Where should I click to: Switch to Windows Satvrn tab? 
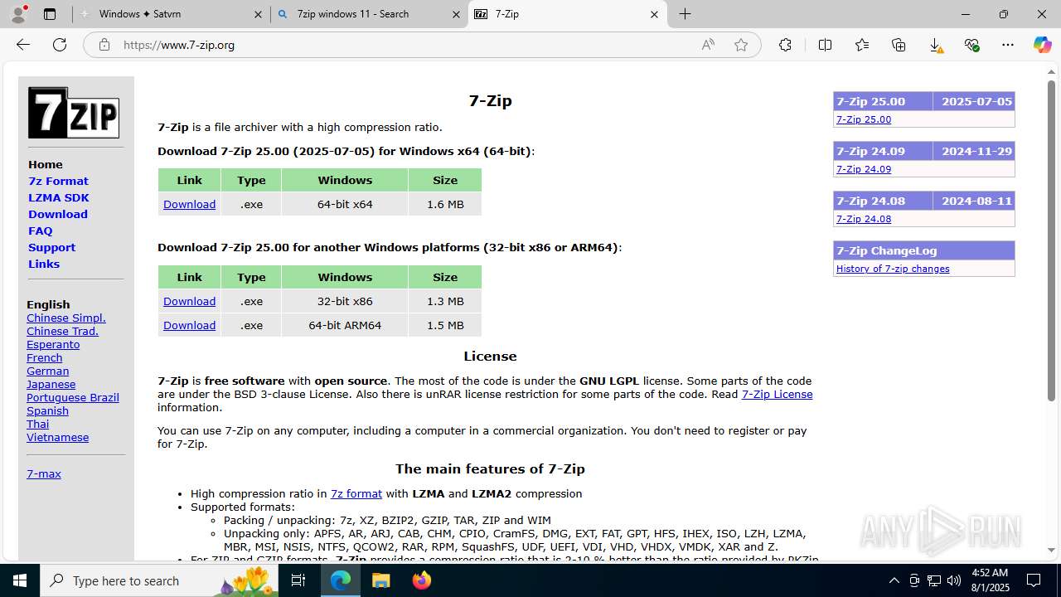coord(170,14)
